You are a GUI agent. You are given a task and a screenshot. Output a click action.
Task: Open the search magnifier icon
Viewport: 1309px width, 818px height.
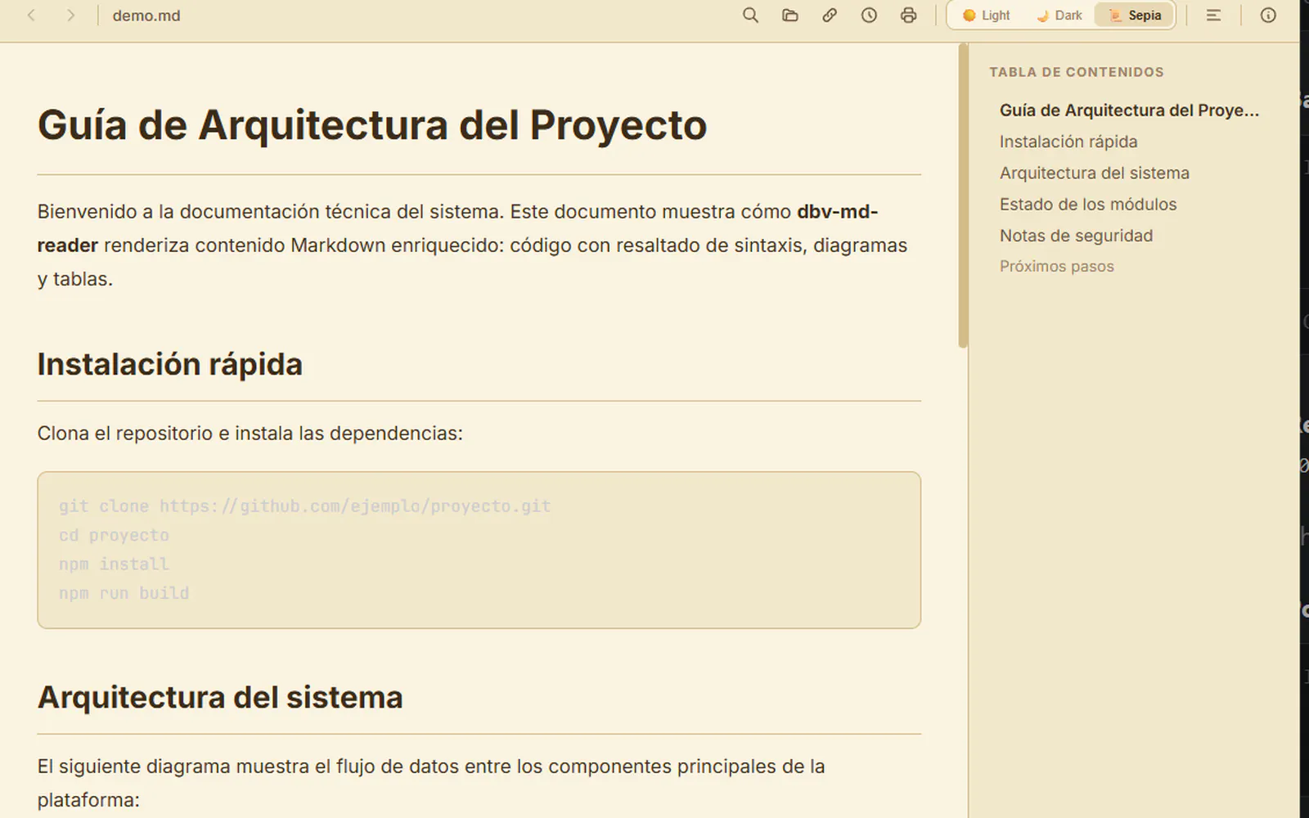750,16
